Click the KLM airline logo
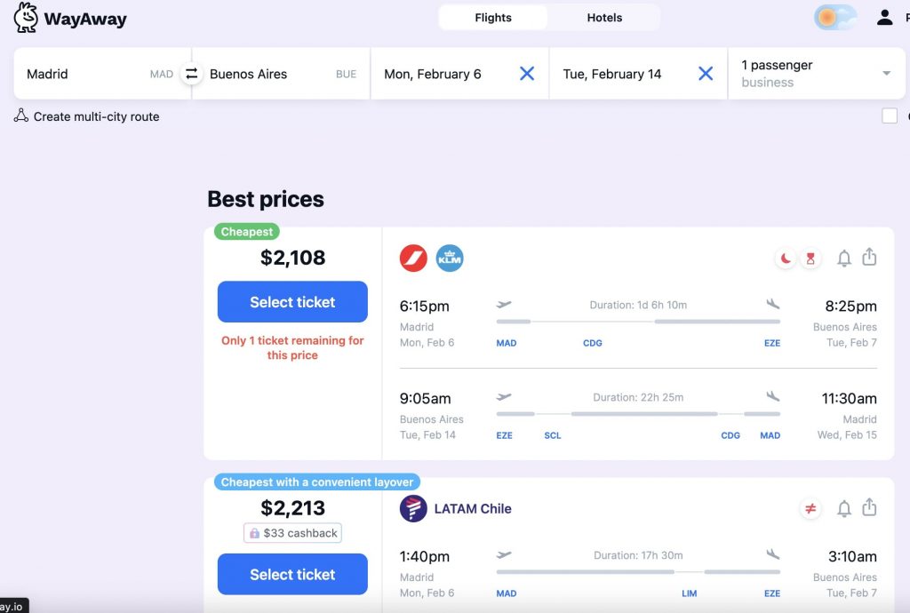 click(450, 258)
